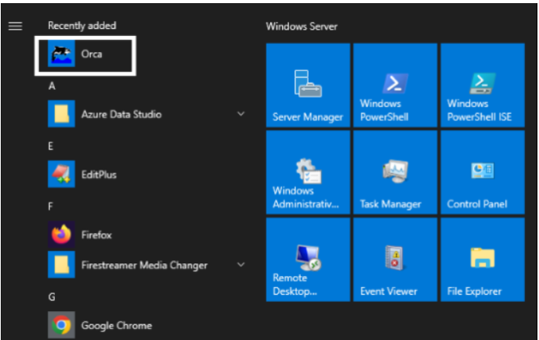This screenshot has height=340, width=539.
Task: Open the Remote Desktop Connection tile
Action: [x=308, y=259]
